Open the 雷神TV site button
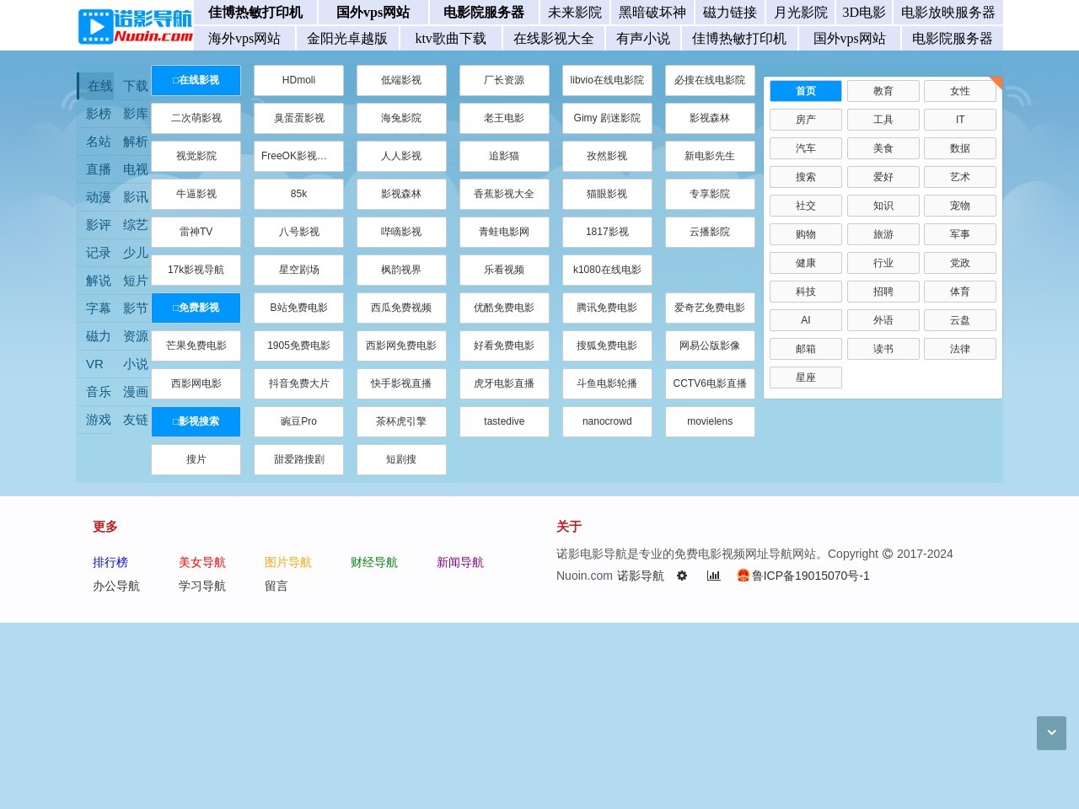 pos(196,232)
